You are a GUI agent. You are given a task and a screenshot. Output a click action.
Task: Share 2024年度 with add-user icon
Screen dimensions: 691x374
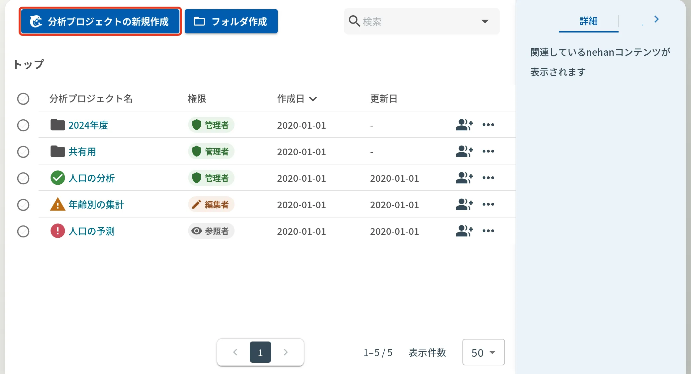coord(464,125)
